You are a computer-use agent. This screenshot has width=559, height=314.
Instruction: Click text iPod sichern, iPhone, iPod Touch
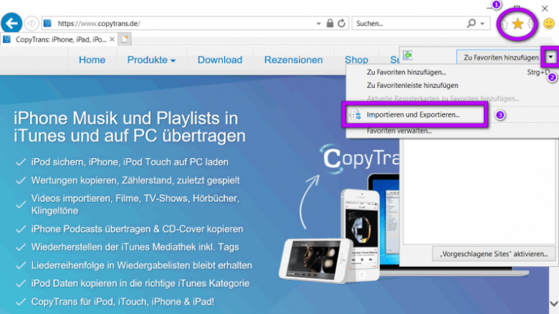pyautogui.click(x=130, y=162)
